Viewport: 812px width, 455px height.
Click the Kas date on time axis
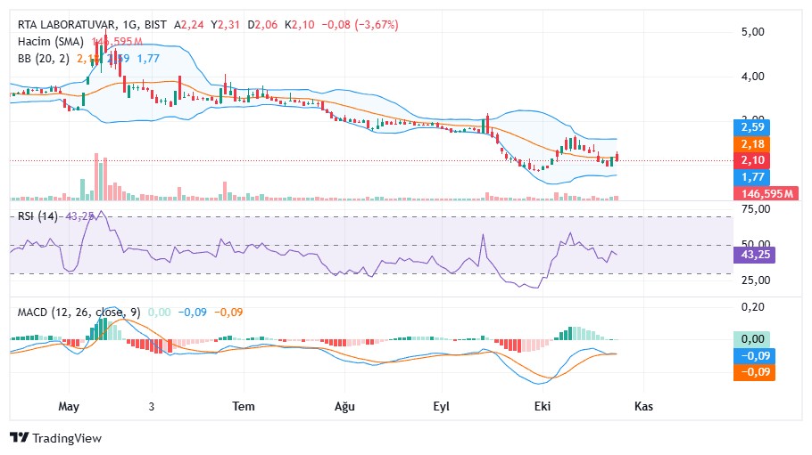click(643, 406)
